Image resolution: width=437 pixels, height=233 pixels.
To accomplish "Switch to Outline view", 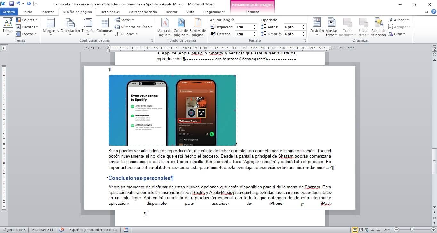I will point(372,230).
